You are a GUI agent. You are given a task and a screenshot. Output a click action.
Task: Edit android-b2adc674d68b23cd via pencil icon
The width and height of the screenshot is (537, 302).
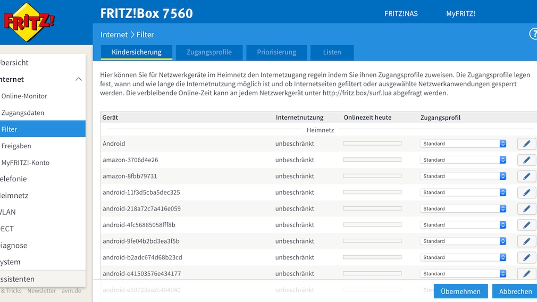(526, 257)
